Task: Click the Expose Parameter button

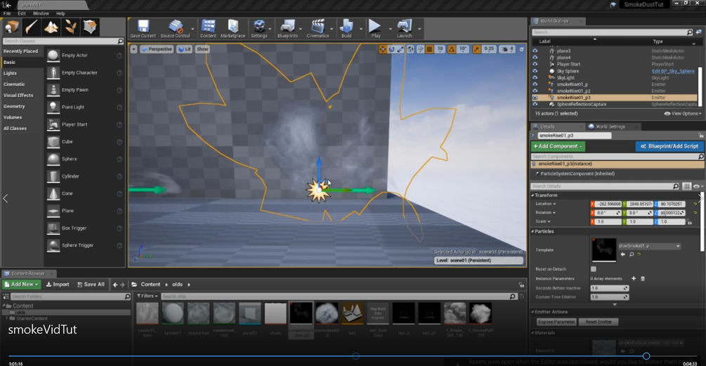Action: (556, 322)
